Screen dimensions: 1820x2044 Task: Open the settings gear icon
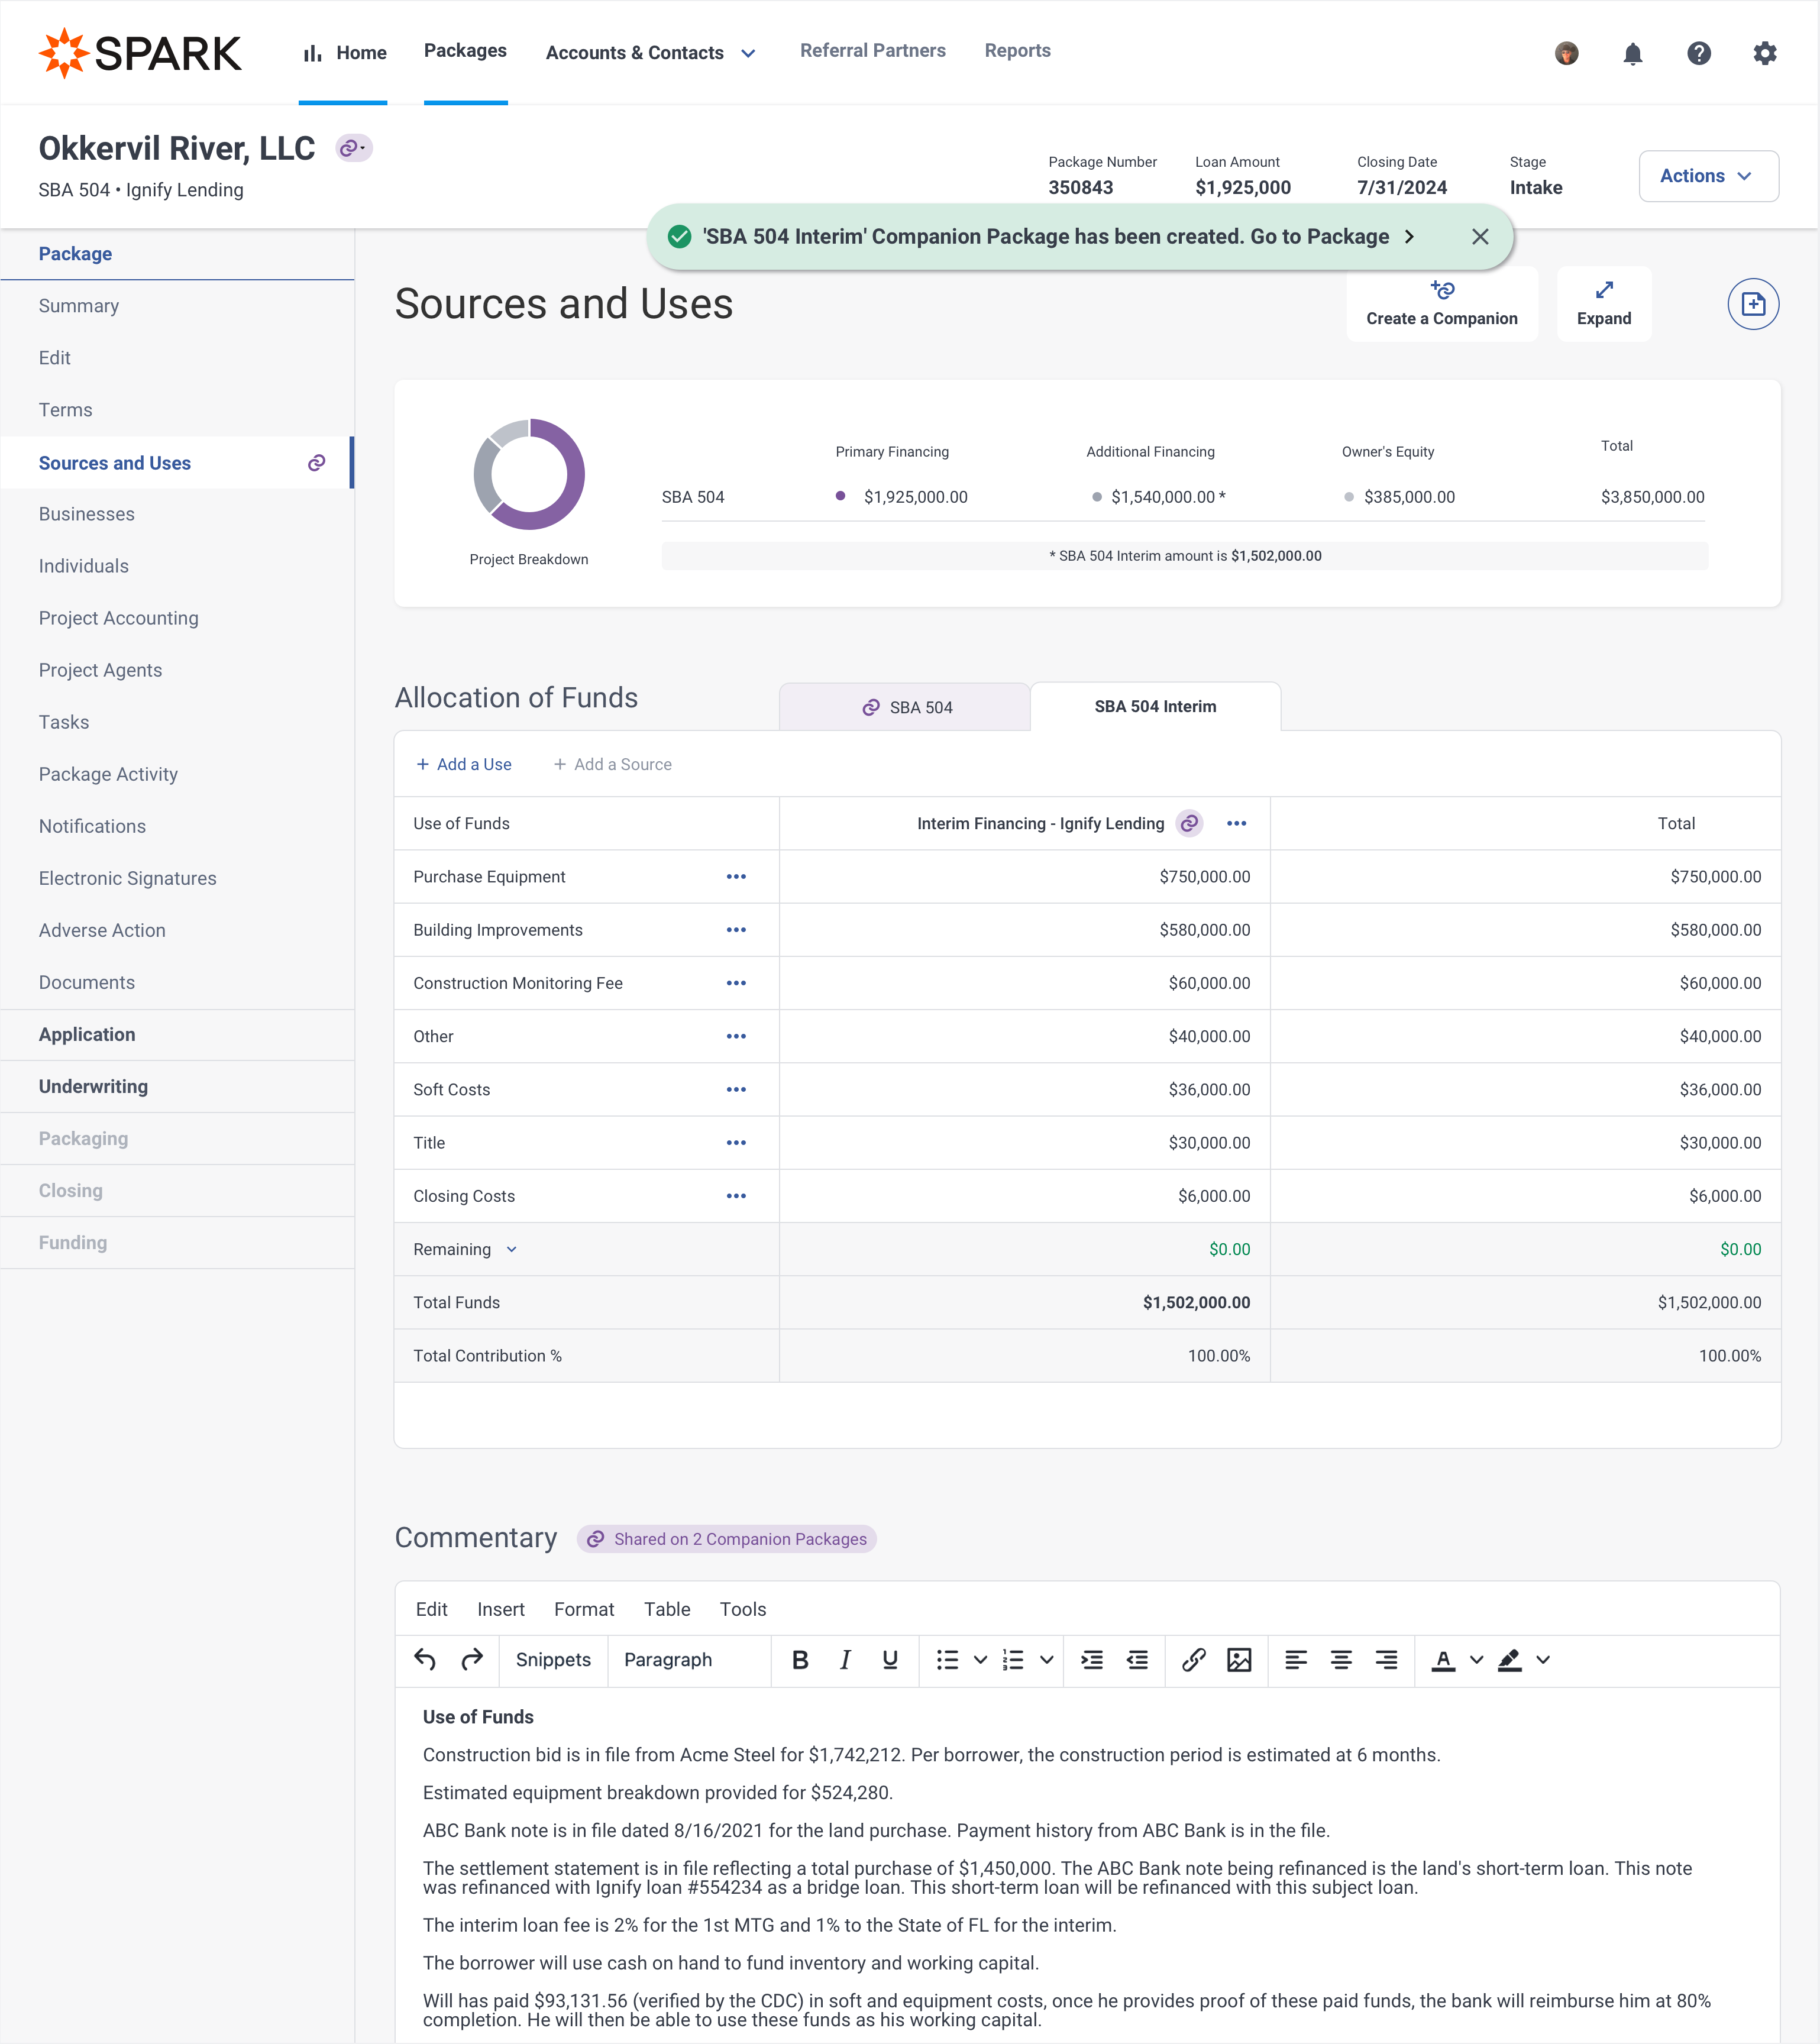click(x=1764, y=53)
